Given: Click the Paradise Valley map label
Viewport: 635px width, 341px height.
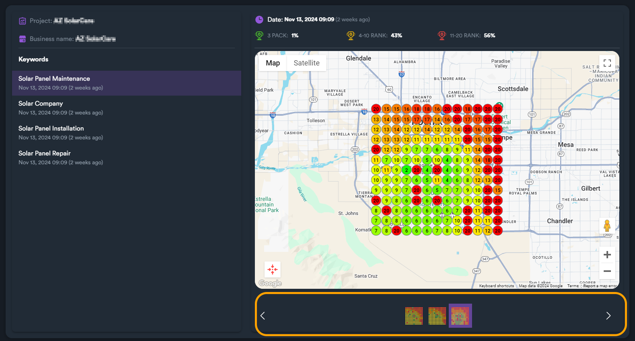Looking at the screenshot, I should (501, 63).
